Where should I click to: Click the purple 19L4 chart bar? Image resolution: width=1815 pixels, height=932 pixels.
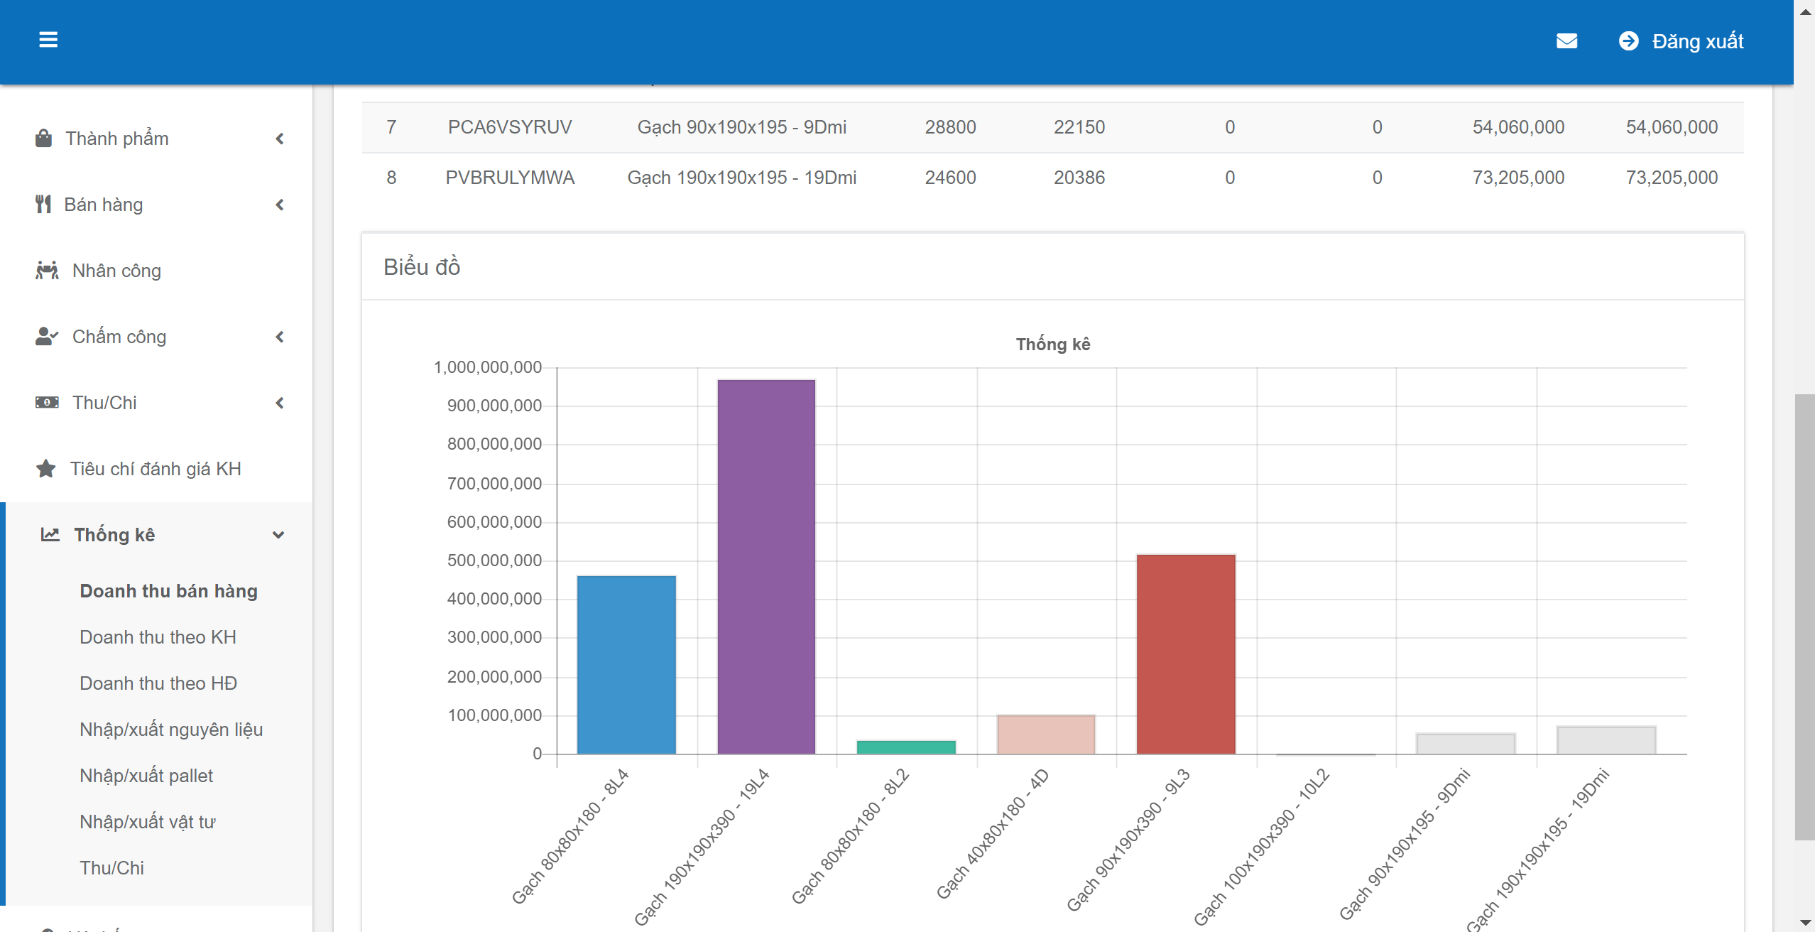766,567
